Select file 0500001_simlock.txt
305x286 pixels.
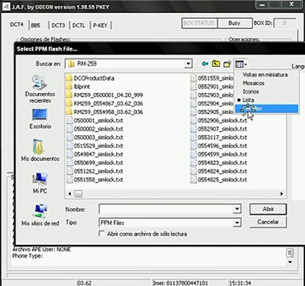(x=95, y=120)
